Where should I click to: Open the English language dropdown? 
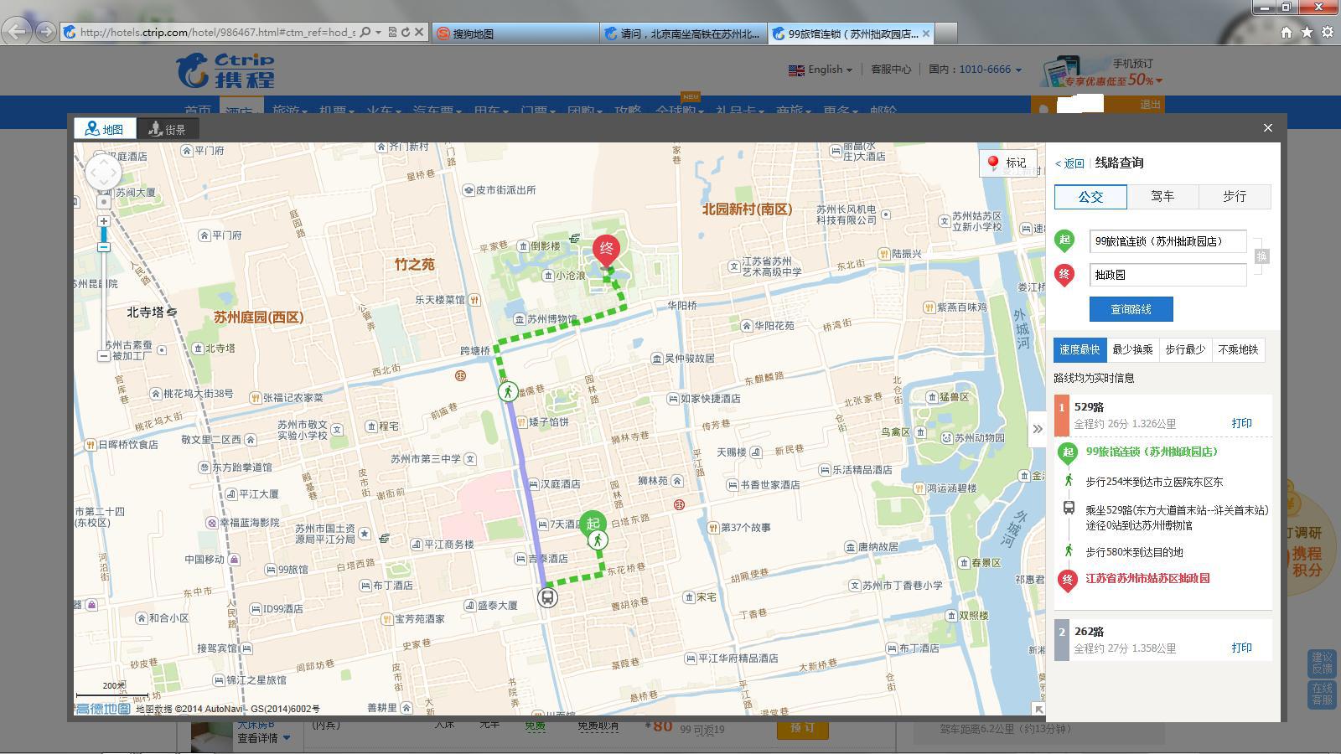tap(821, 70)
